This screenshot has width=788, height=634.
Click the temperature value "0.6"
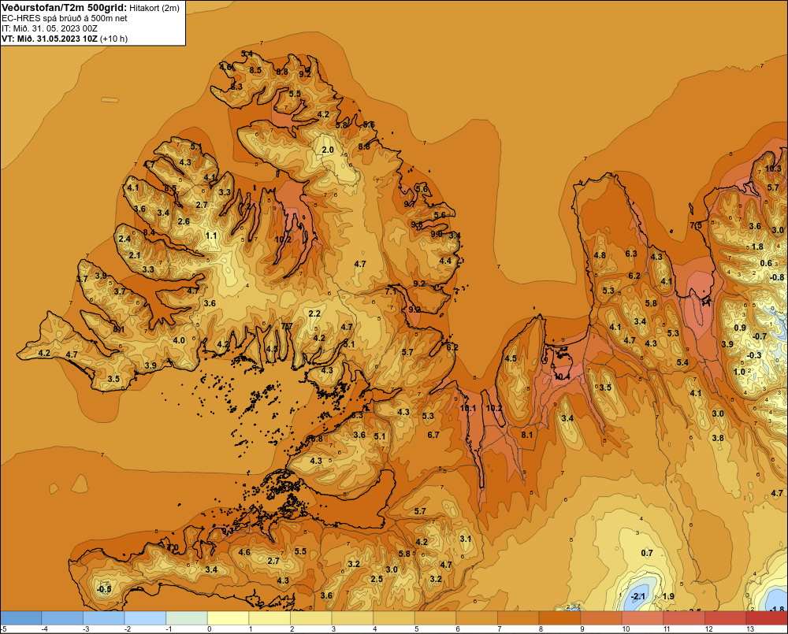(766, 263)
